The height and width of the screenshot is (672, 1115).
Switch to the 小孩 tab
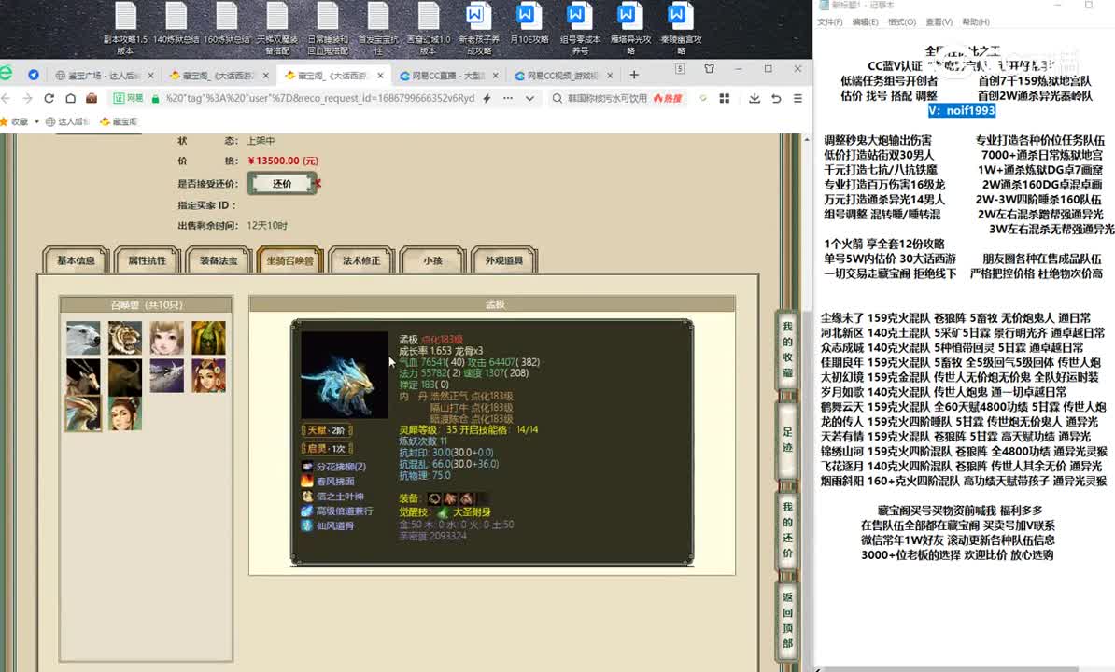tap(432, 260)
